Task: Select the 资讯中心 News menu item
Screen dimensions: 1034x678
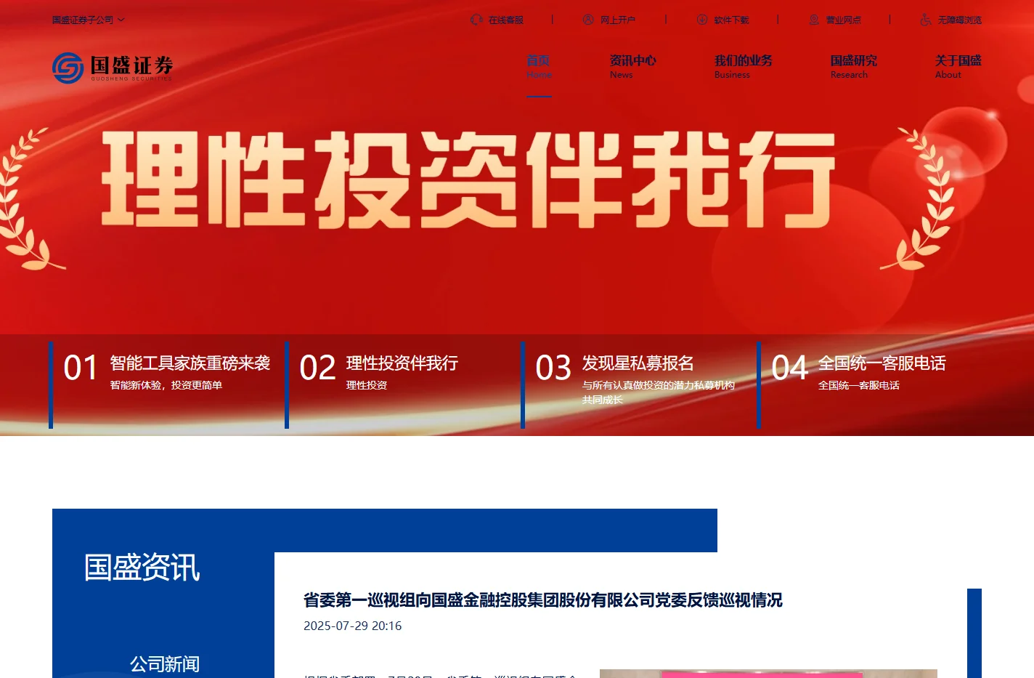Action: (x=632, y=67)
